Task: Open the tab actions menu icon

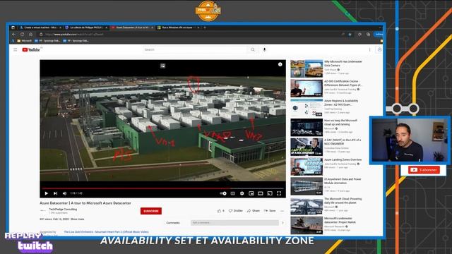Action: pyautogui.click(x=13, y=28)
